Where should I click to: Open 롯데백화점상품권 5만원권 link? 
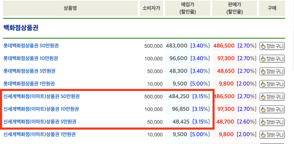pos(29,71)
